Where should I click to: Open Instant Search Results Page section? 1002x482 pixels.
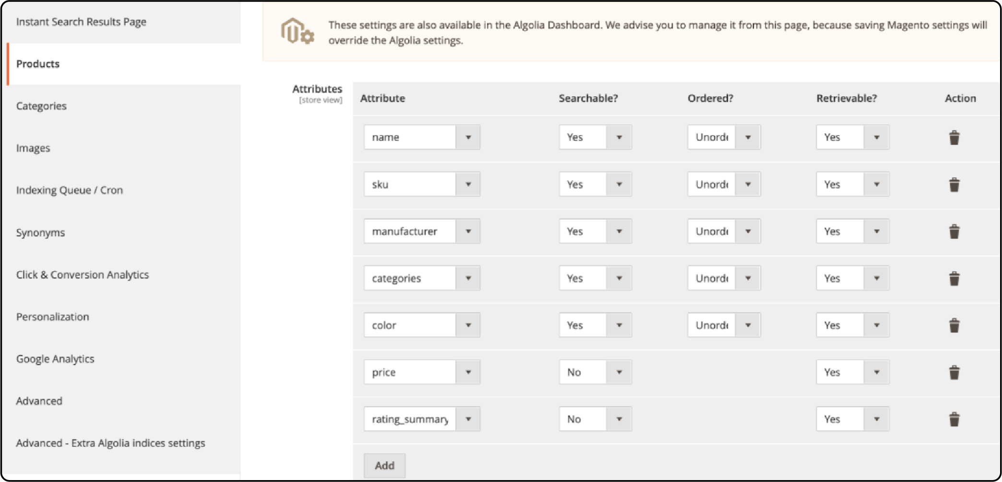pos(124,22)
